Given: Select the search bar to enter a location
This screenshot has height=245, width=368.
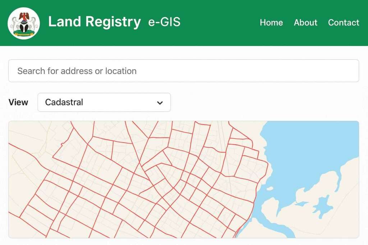Looking at the screenshot, I should click(183, 71).
